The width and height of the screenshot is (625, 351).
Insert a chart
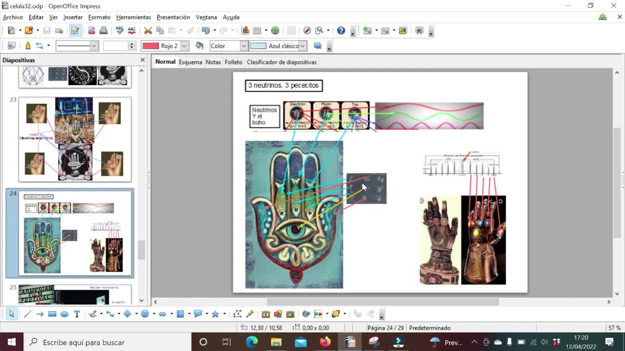(x=246, y=31)
